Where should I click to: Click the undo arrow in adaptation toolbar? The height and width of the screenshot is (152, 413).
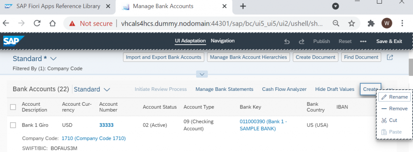pyautogui.click(x=287, y=41)
